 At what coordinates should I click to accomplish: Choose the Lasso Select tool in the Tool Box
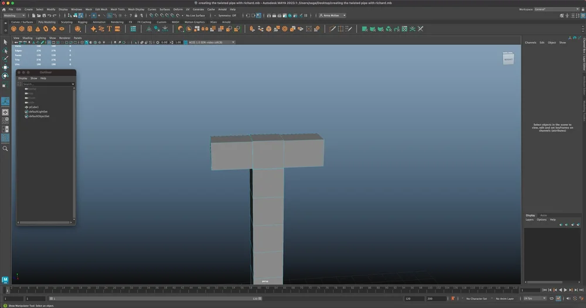coord(5,51)
